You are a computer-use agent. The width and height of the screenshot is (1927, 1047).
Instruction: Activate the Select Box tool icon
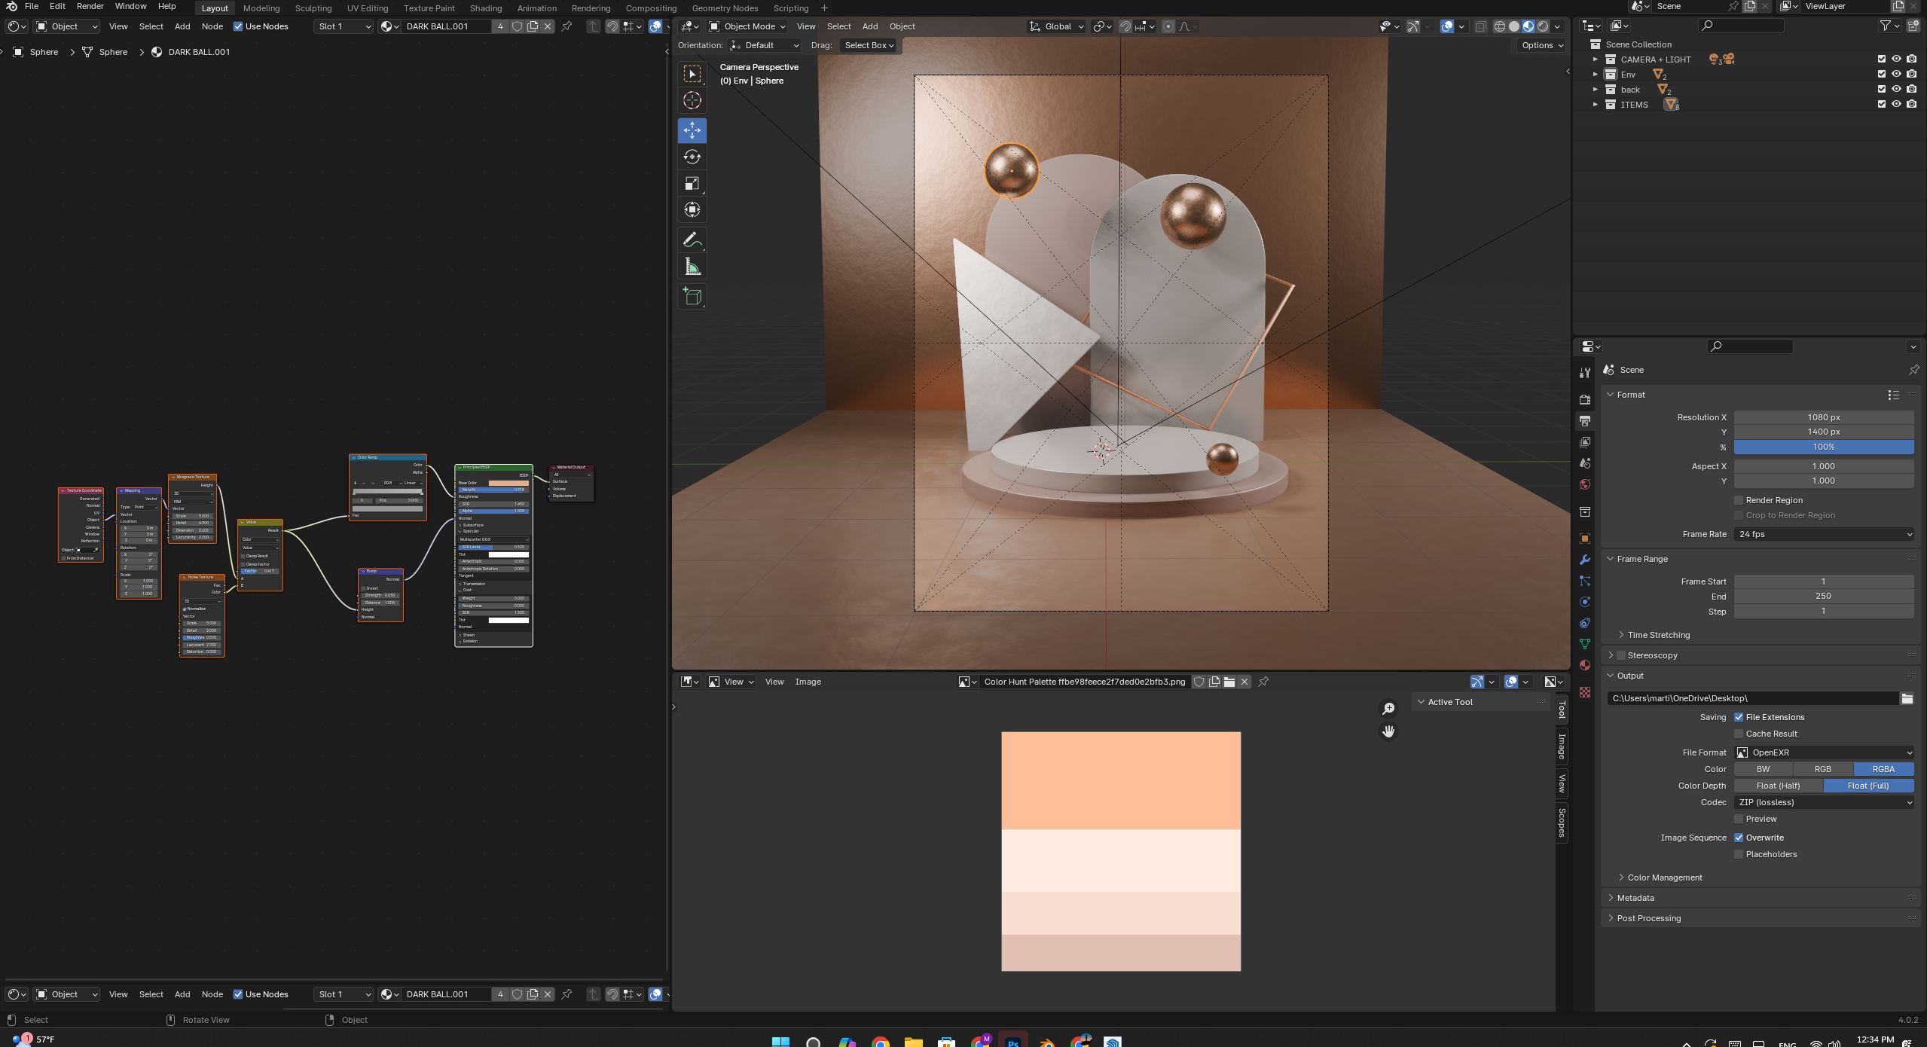692,73
